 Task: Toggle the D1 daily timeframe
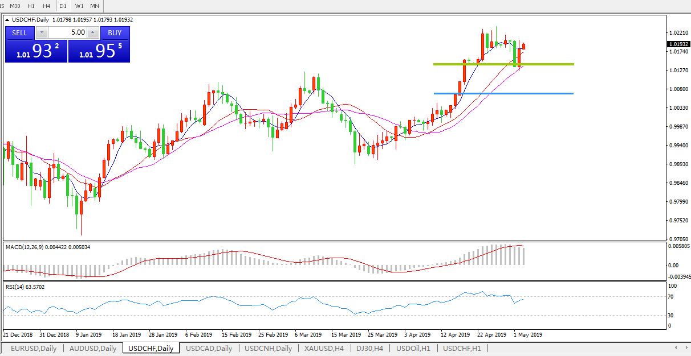pyautogui.click(x=63, y=6)
